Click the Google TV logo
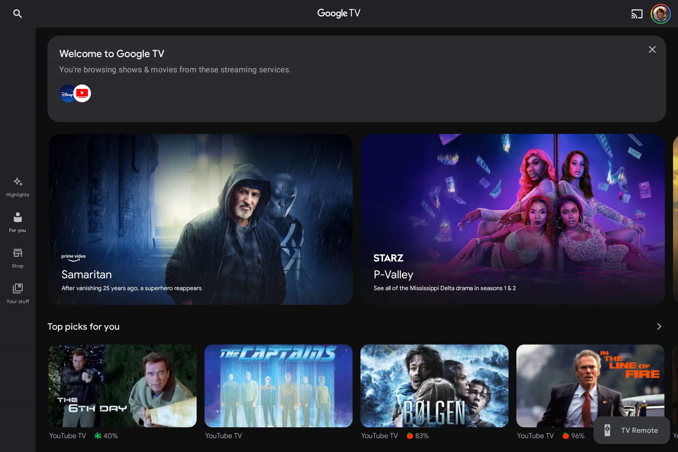678x452 pixels. (339, 13)
